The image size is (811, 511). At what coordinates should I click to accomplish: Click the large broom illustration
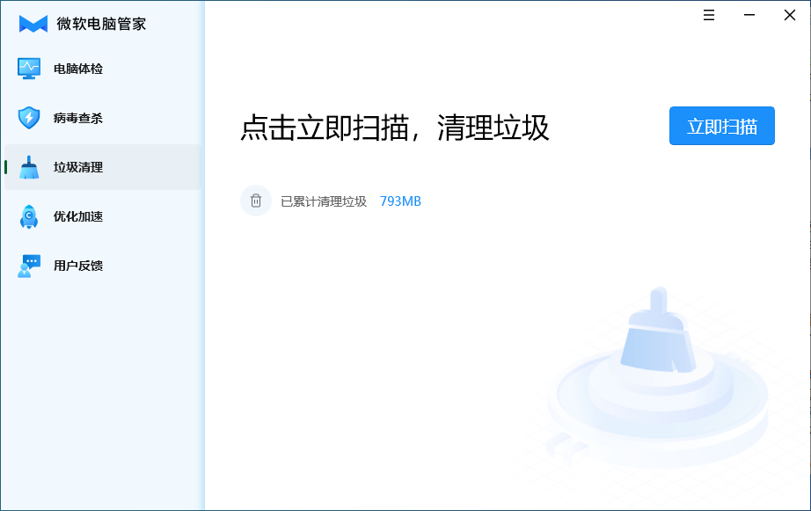[658, 330]
